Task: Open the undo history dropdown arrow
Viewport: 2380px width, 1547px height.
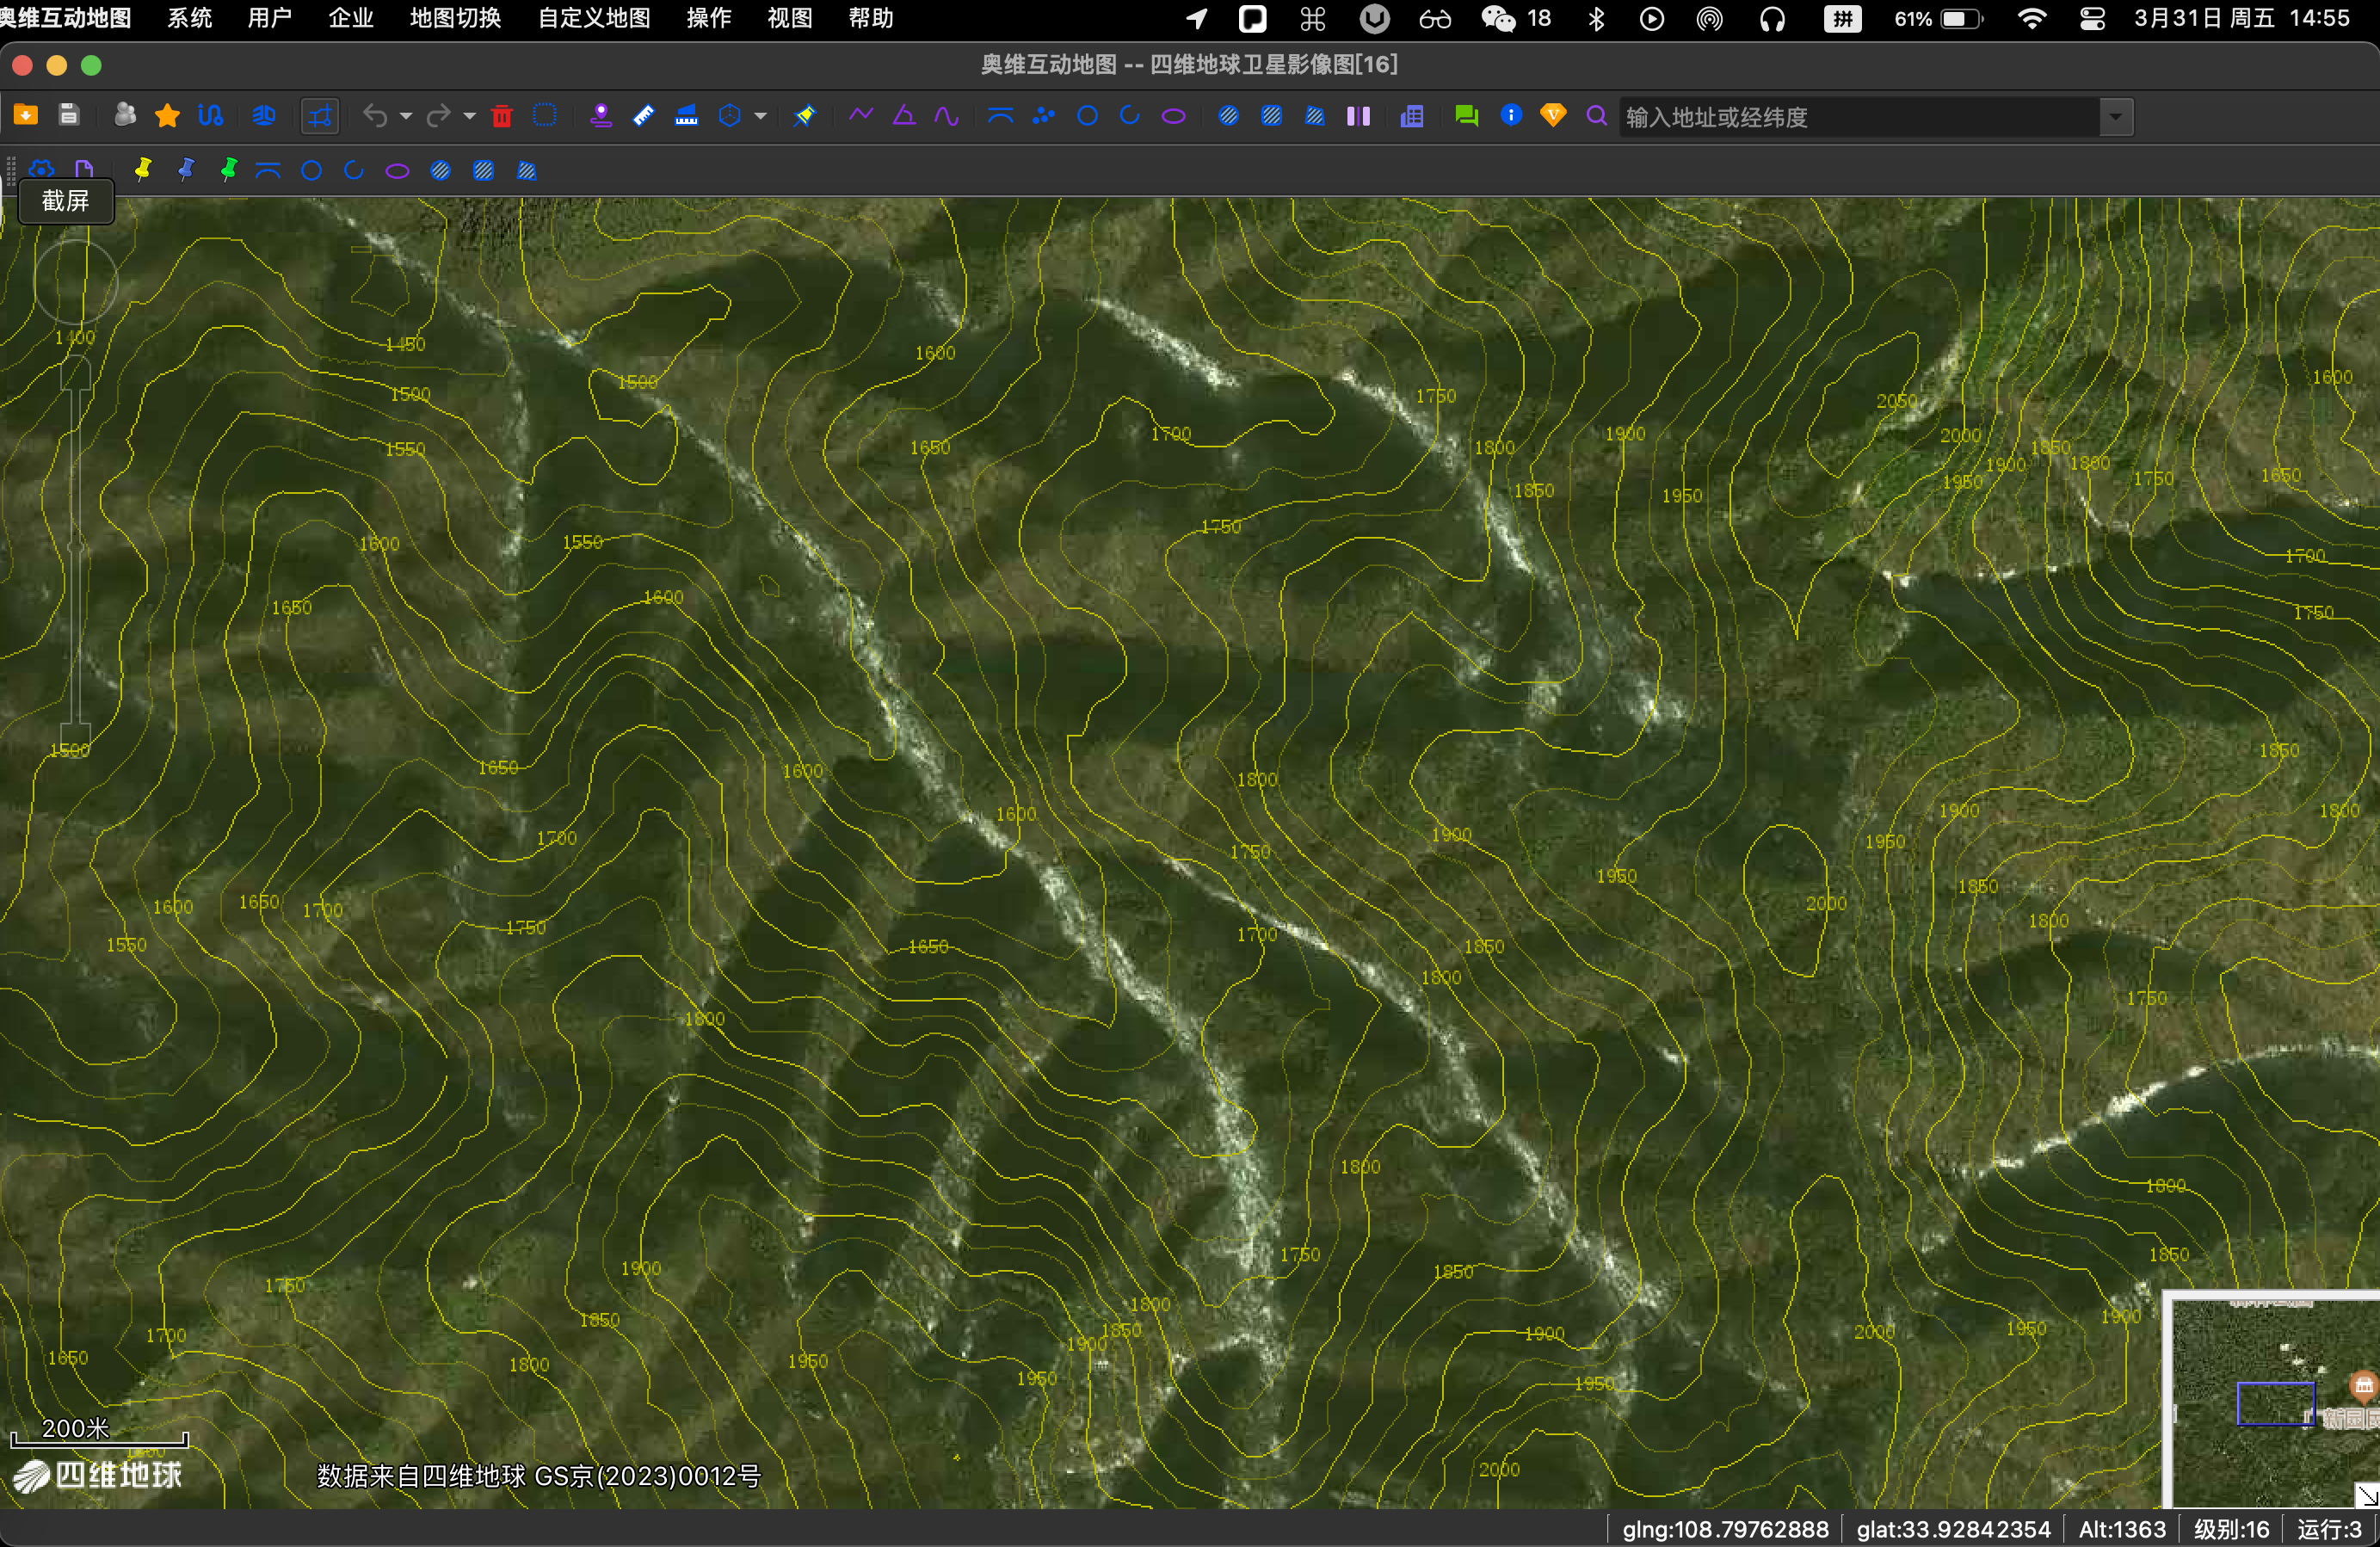Action: coord(406,117)
